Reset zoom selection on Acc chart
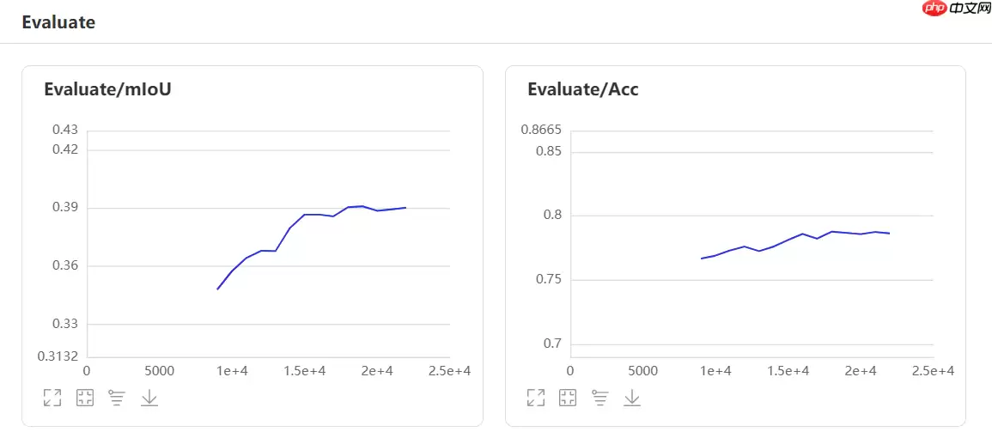 568,397
